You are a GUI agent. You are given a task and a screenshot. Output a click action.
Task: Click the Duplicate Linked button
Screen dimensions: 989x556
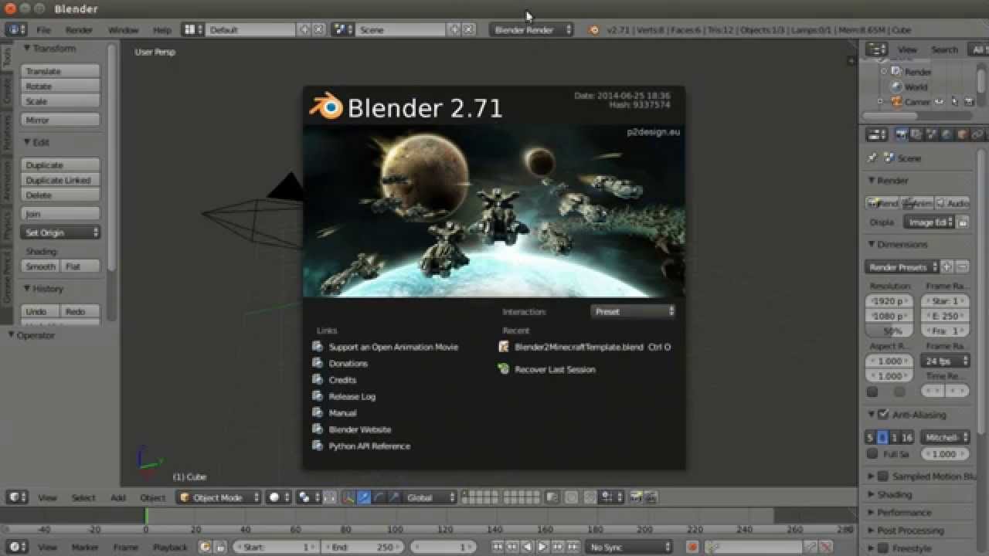[61, 180]
